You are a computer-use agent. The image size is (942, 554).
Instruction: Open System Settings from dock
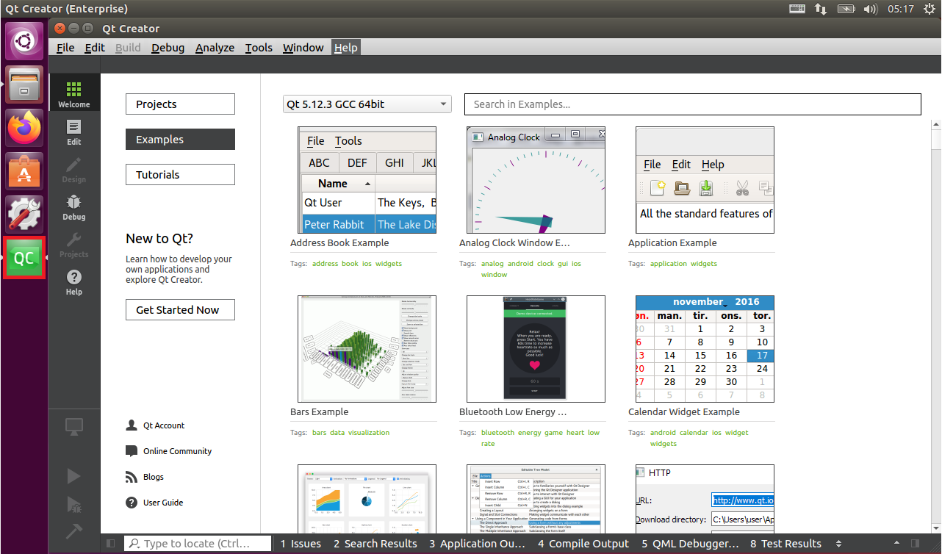(25, 214)
